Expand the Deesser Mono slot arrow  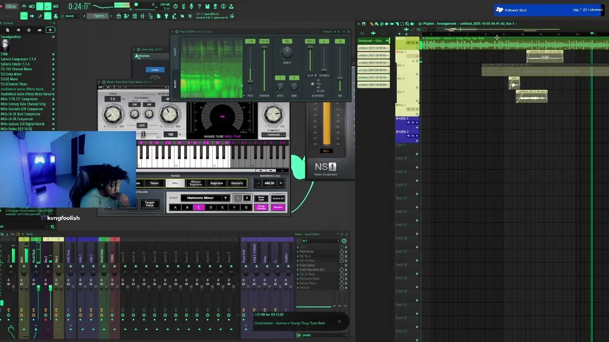click(x=298, y=284)
